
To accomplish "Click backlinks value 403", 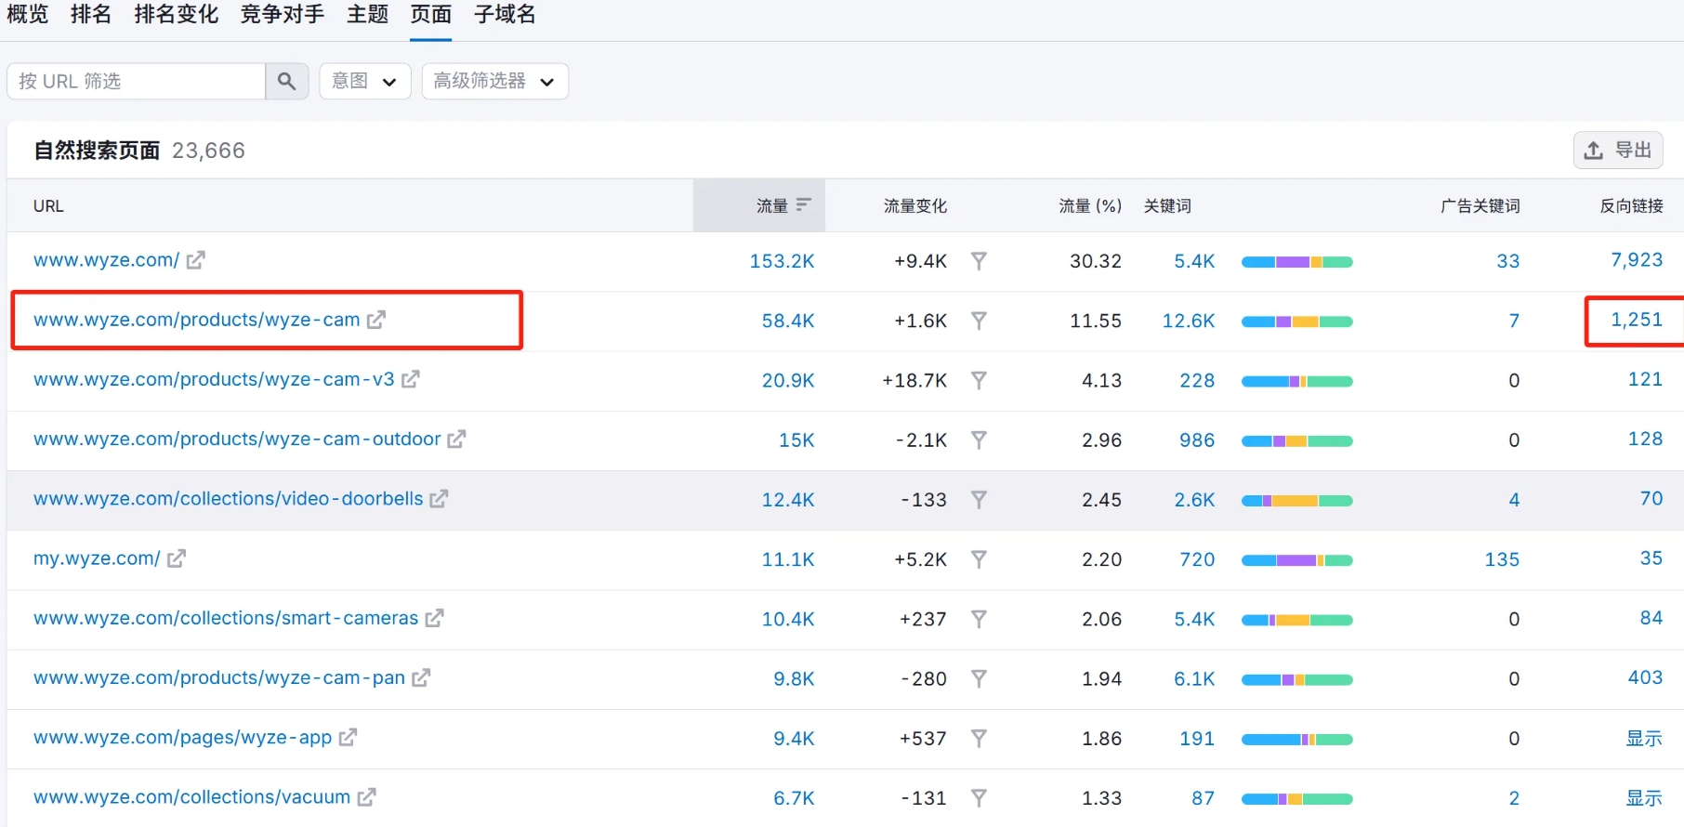I will (x=1645, y=677).
